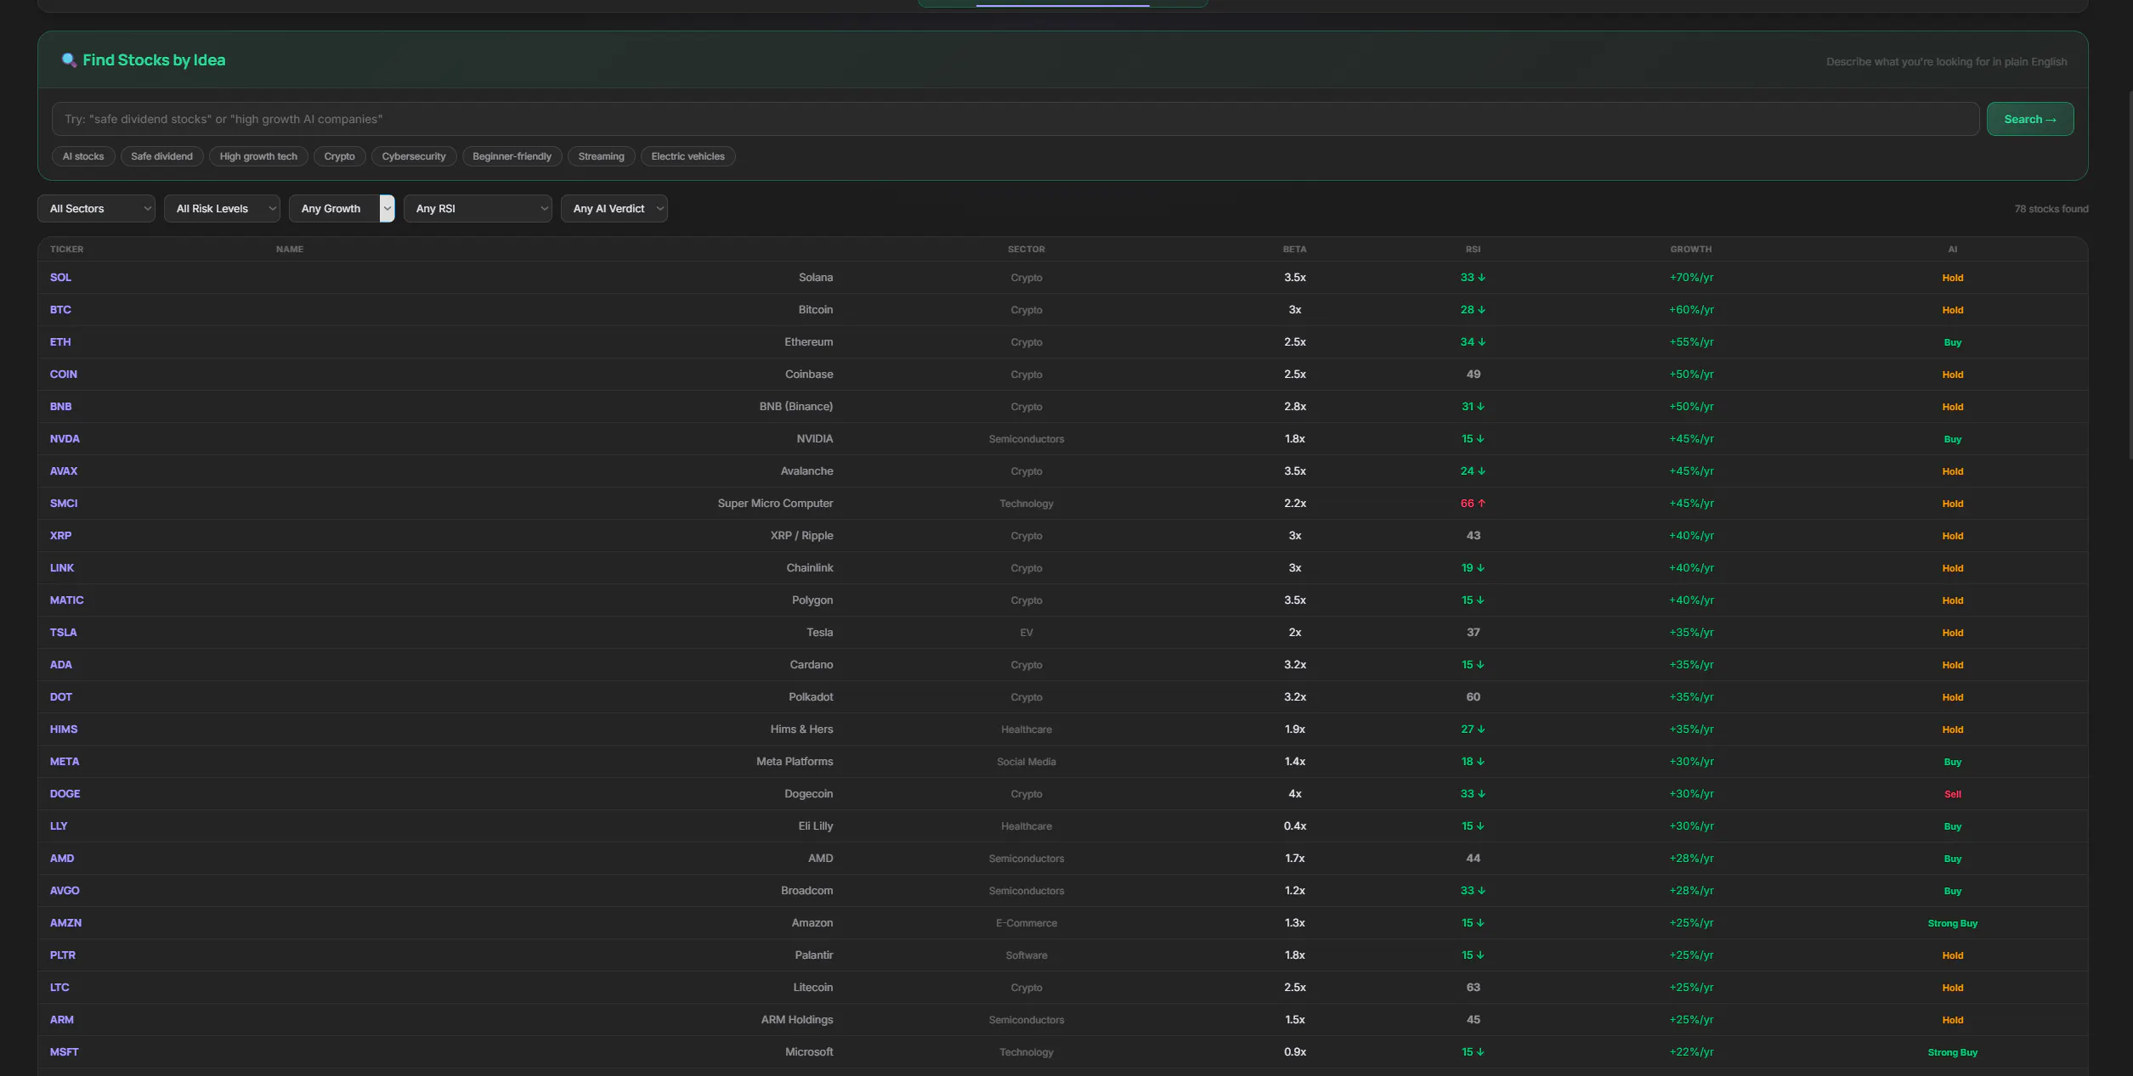Click the Sell verdict in the Dogecoin row
2133x1076 pixels.
[1953, 794]
